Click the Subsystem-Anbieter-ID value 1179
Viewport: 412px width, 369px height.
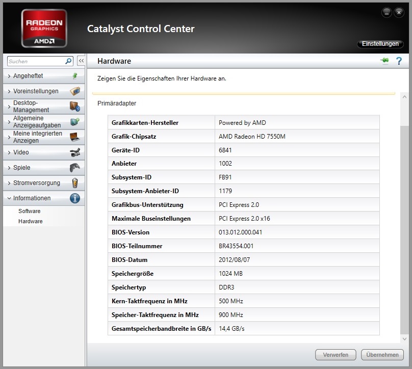pyautogui.click(x=225, y=191)
